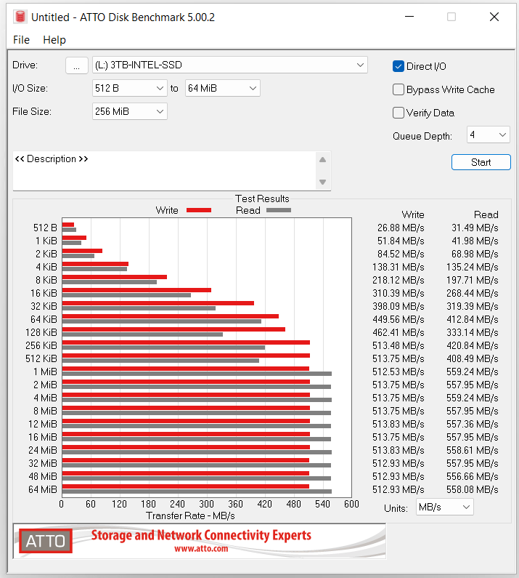The width and height of the screenshot is (519, 578).
Task: Open the Drive selection dropdown
Action: coord(230,65)
